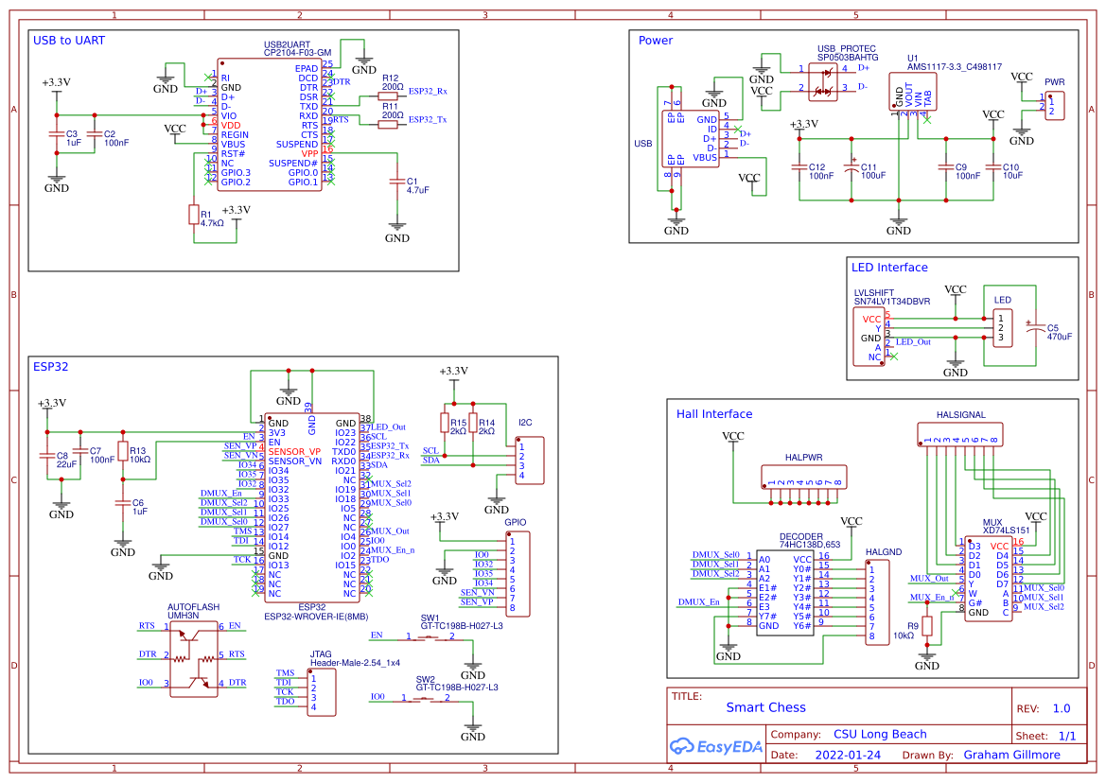This screenshot has height=783, width=1106.
Task: Select resistor R1 4.7kΩ
Action: coord(193,215)
